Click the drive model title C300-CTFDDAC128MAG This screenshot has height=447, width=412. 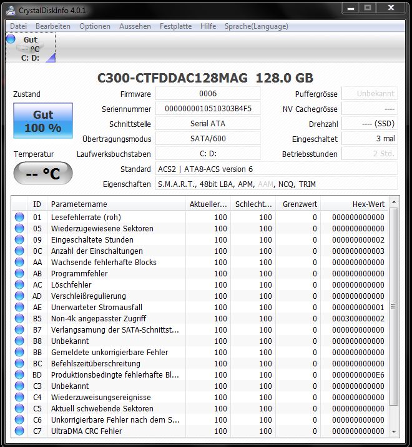[x=172, y=78]
